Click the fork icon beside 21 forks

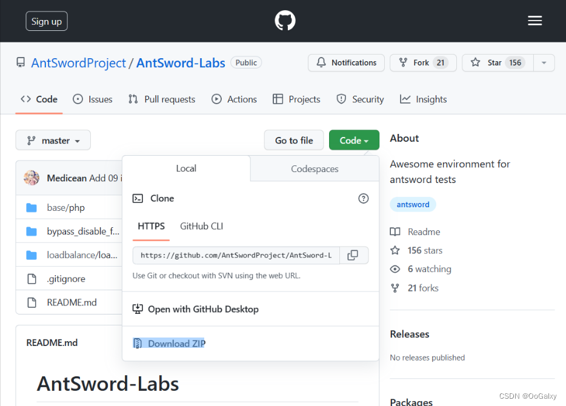click(x=395, y=288)
